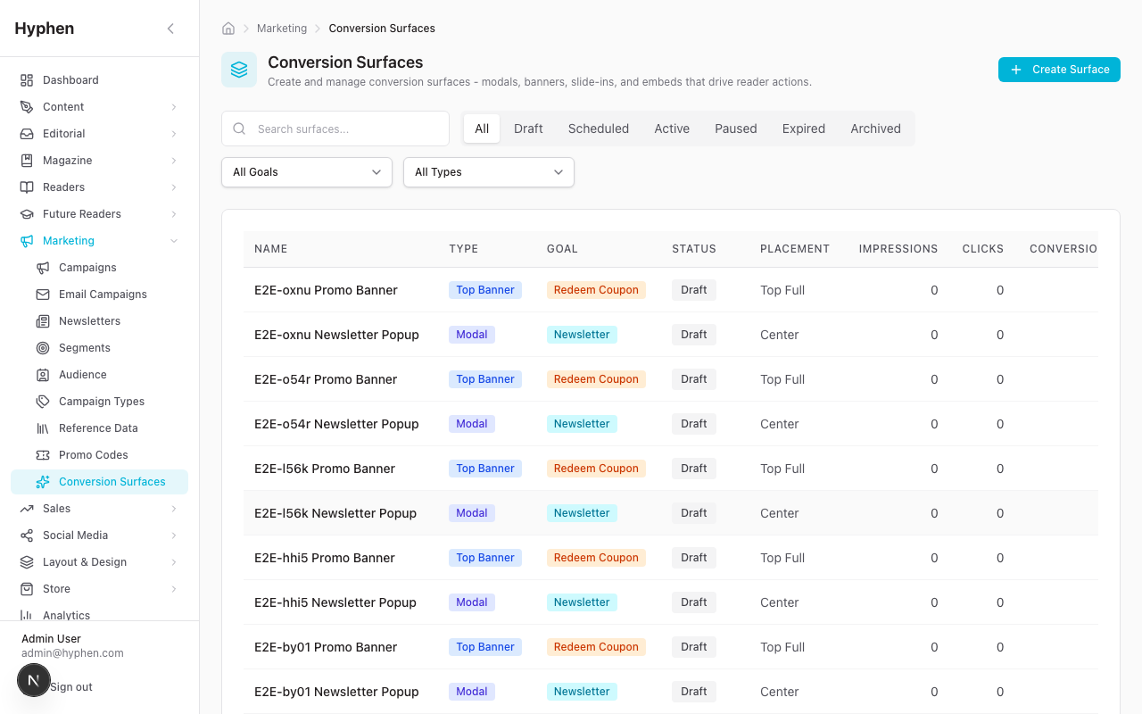Open the Reference Data library icon

coord(43,428)
